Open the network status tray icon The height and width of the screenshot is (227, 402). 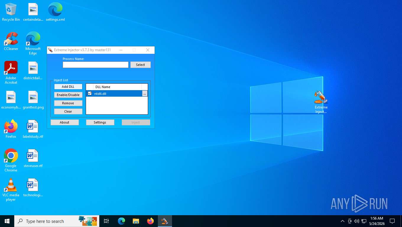(x=364, y=221)
